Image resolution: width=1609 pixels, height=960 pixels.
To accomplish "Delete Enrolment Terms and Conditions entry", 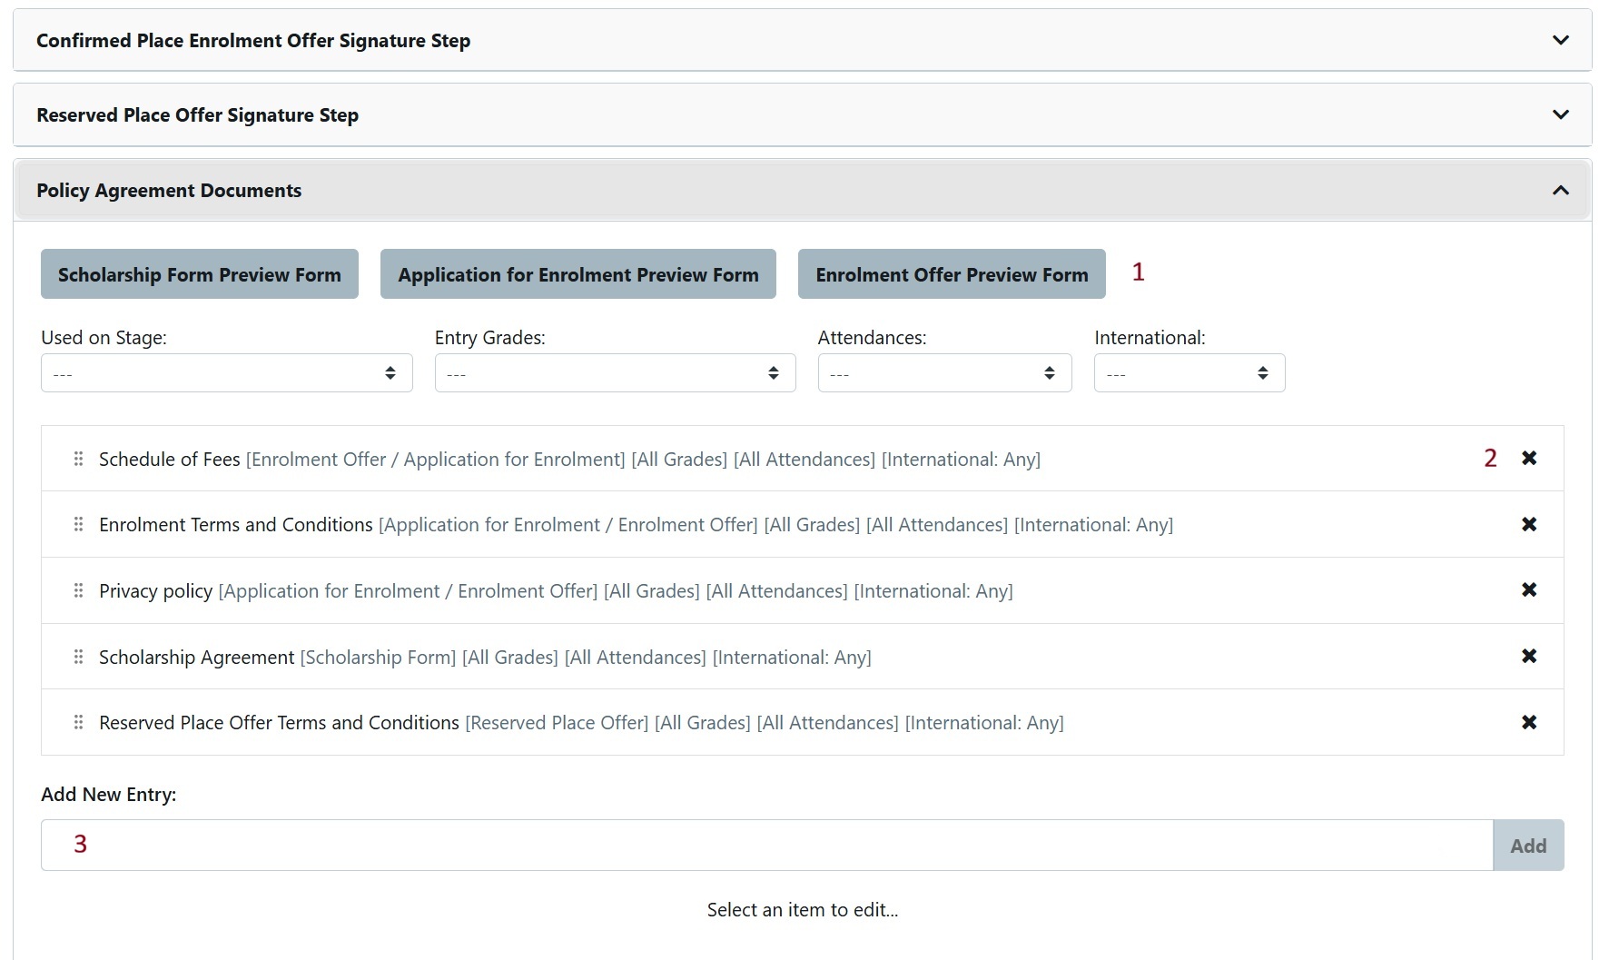I will coord(1529,524).
